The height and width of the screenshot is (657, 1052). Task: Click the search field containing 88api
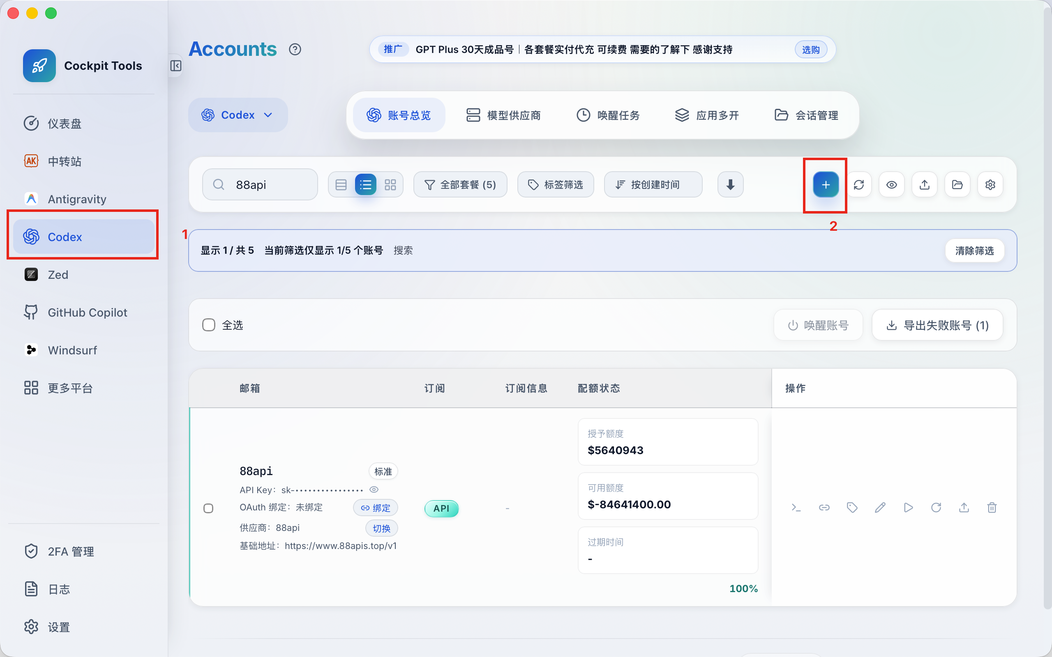pyautogui.click(x=260, y=185)
